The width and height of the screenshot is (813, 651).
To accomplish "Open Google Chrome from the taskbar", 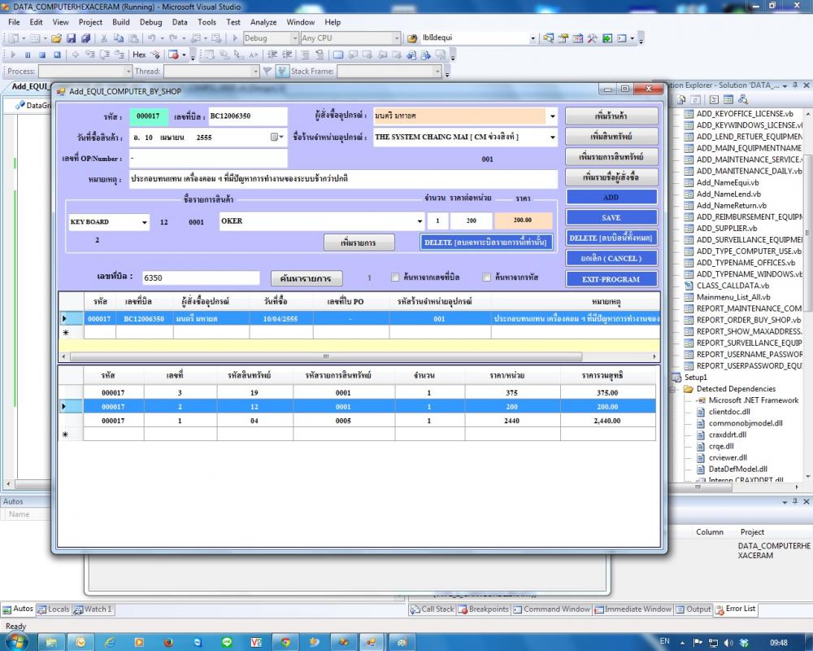I will [285, 642].
